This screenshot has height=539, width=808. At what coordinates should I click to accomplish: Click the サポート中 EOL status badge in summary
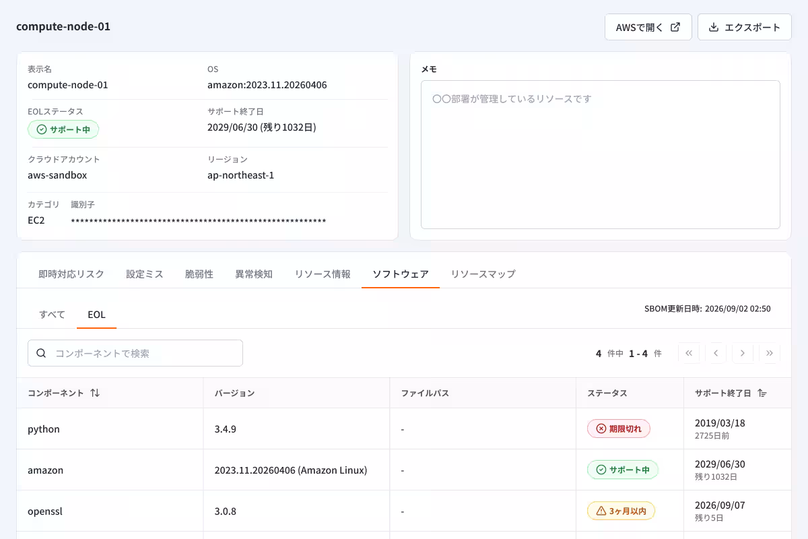pyautogui.click(x=63, y=129)
